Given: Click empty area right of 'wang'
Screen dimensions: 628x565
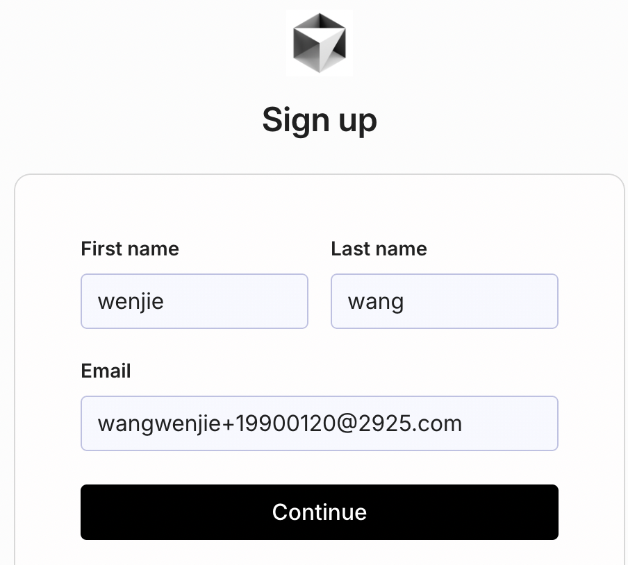Looking at the screenshot, I should pyautogui.click(x=481, y=301).
